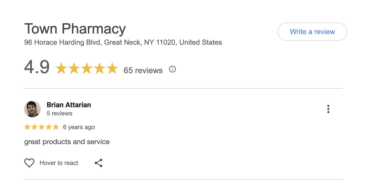
Task: Click the first star of overall rating
Action: [61, 69]
